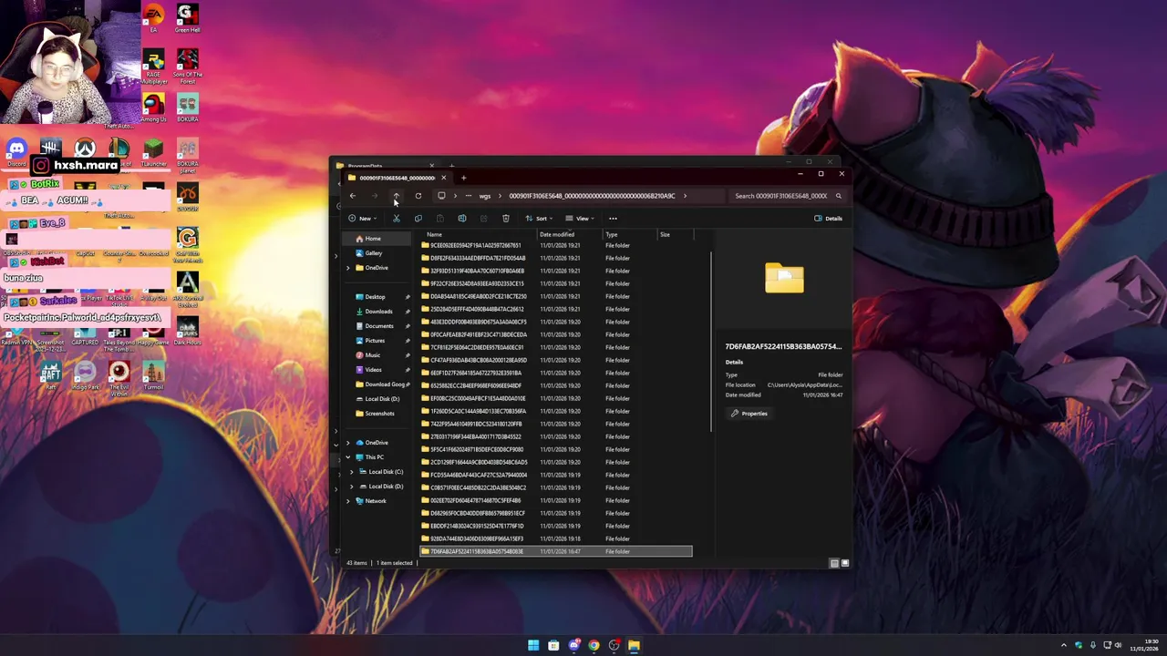Image resolution: width=1167 pixels, height=656 pixels.
Task: Click the Rename icon in the toolbar
Action: 461,219
